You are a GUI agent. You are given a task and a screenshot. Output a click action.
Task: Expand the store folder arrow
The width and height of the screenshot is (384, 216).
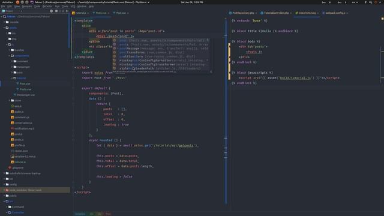pos(10,100)
